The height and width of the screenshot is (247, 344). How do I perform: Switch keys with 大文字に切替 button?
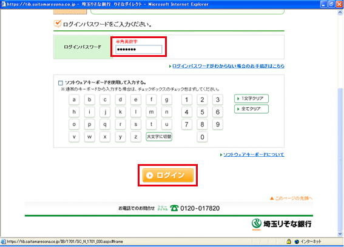[159, 137]
